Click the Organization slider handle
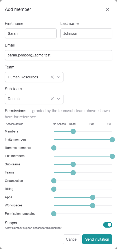This screenshot has height=249, width=117. pos(54,181)
